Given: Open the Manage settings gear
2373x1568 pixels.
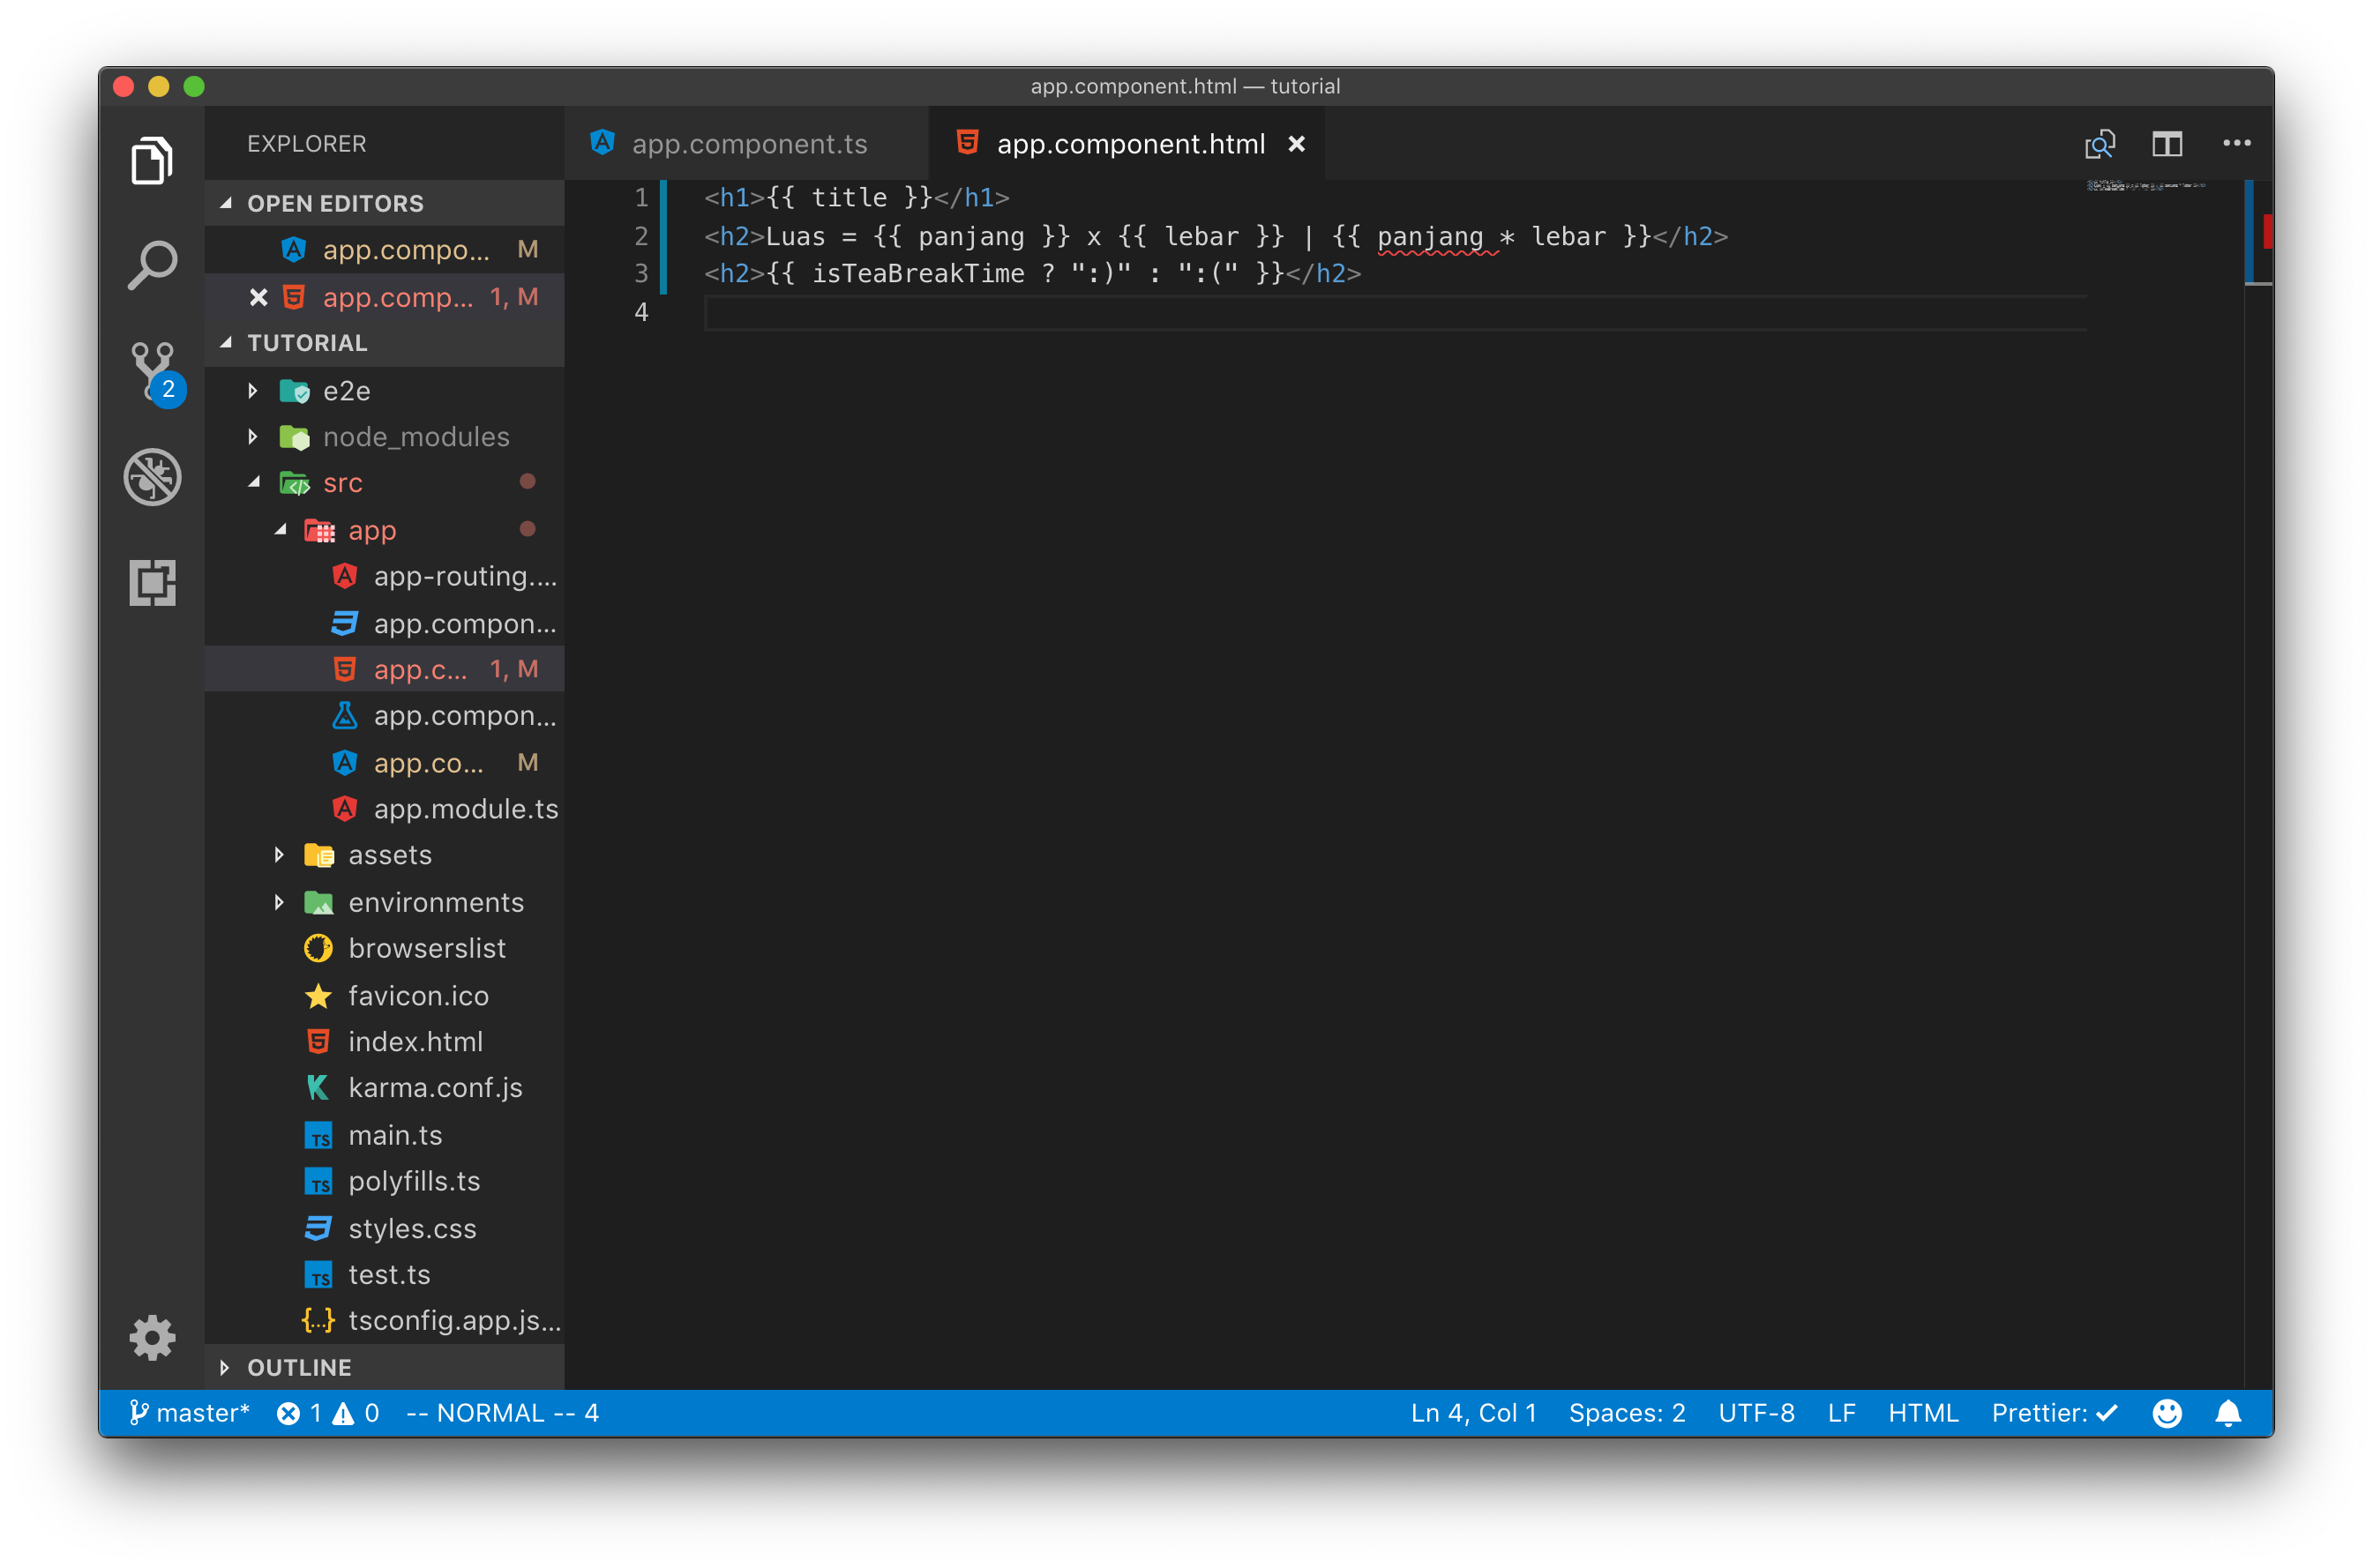Looking at the screenshot, I should click(152, 1338).
